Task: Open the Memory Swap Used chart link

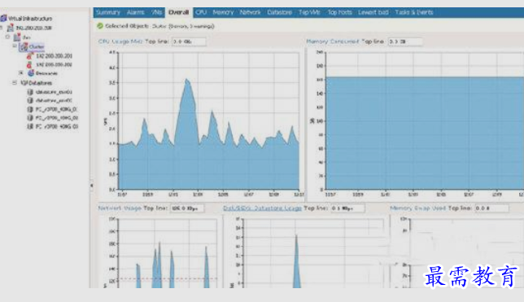Action: pos(417,208)
